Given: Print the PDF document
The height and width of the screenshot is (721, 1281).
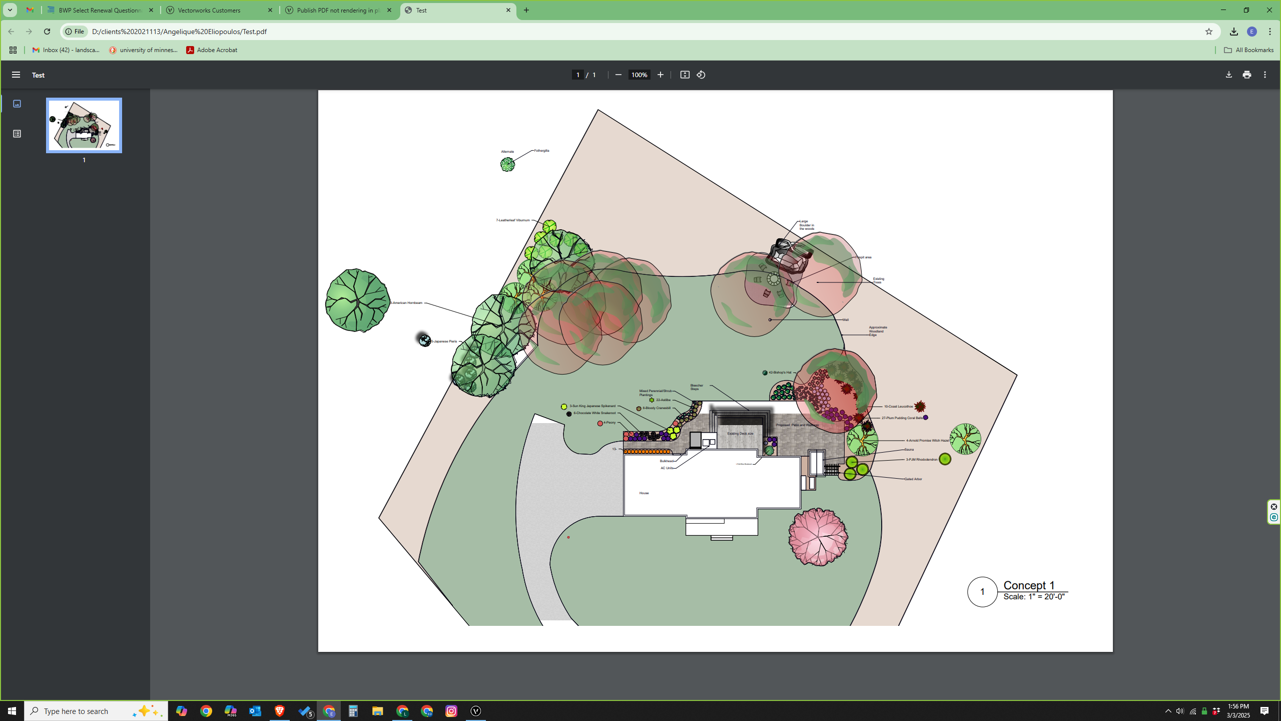Looking at the screenshot, I should [1247, 75].
